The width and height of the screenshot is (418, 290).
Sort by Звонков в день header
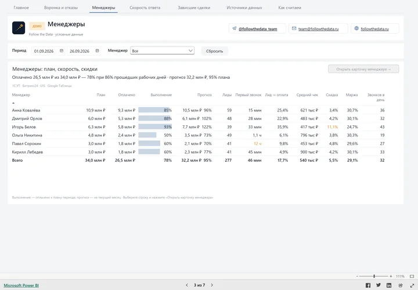point(376,97)
